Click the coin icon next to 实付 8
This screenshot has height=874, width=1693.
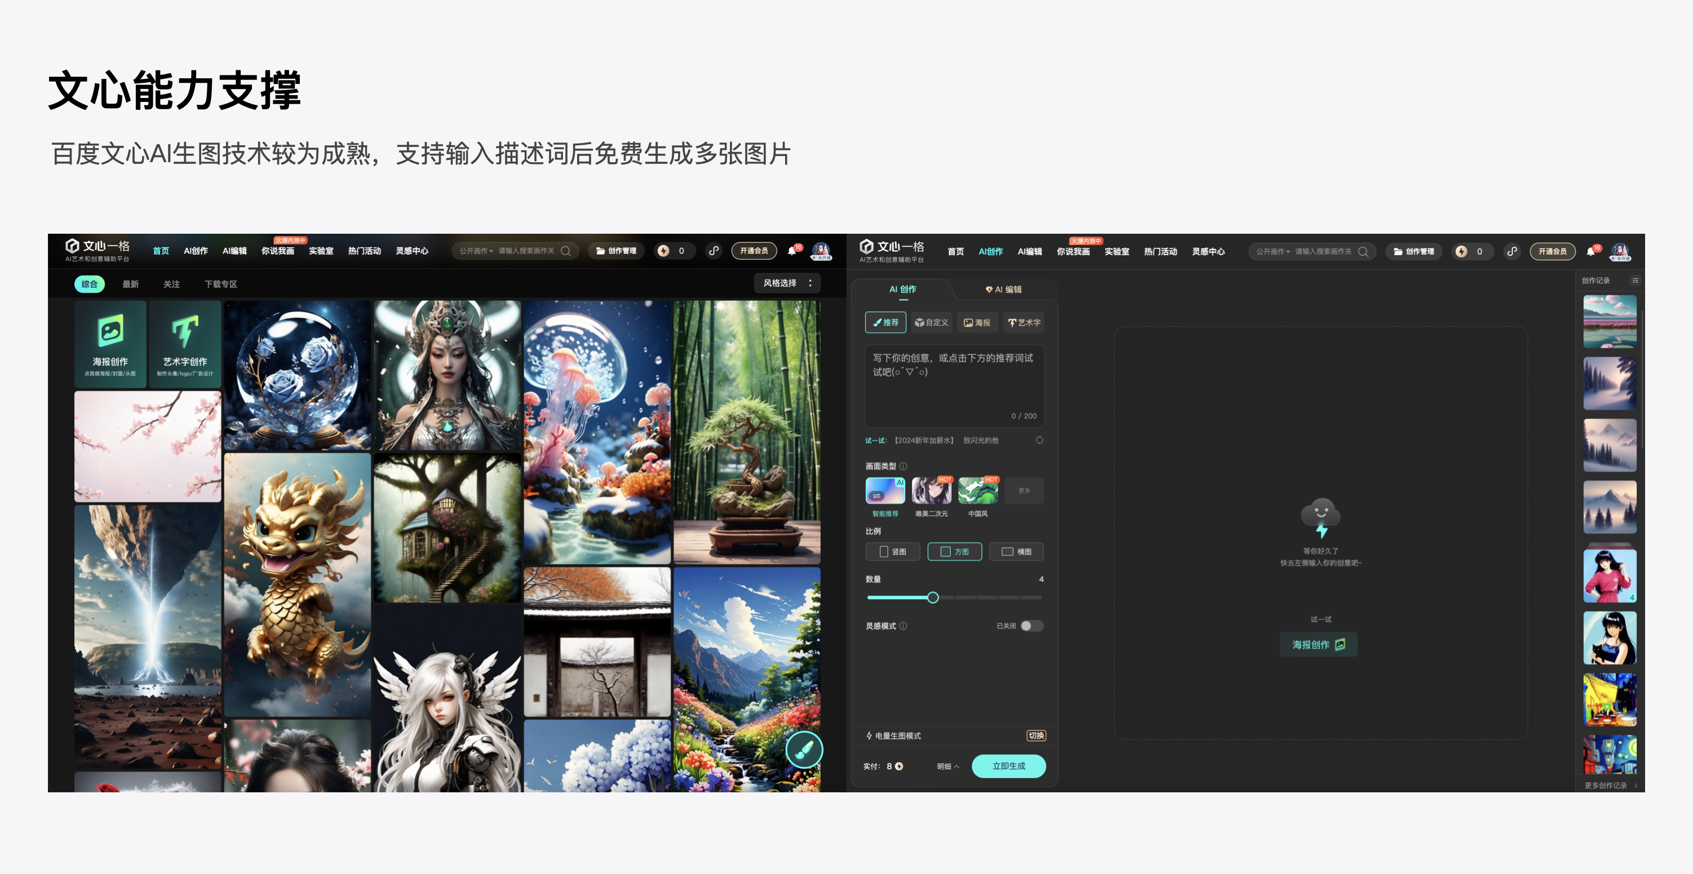[x=899, y=766]
